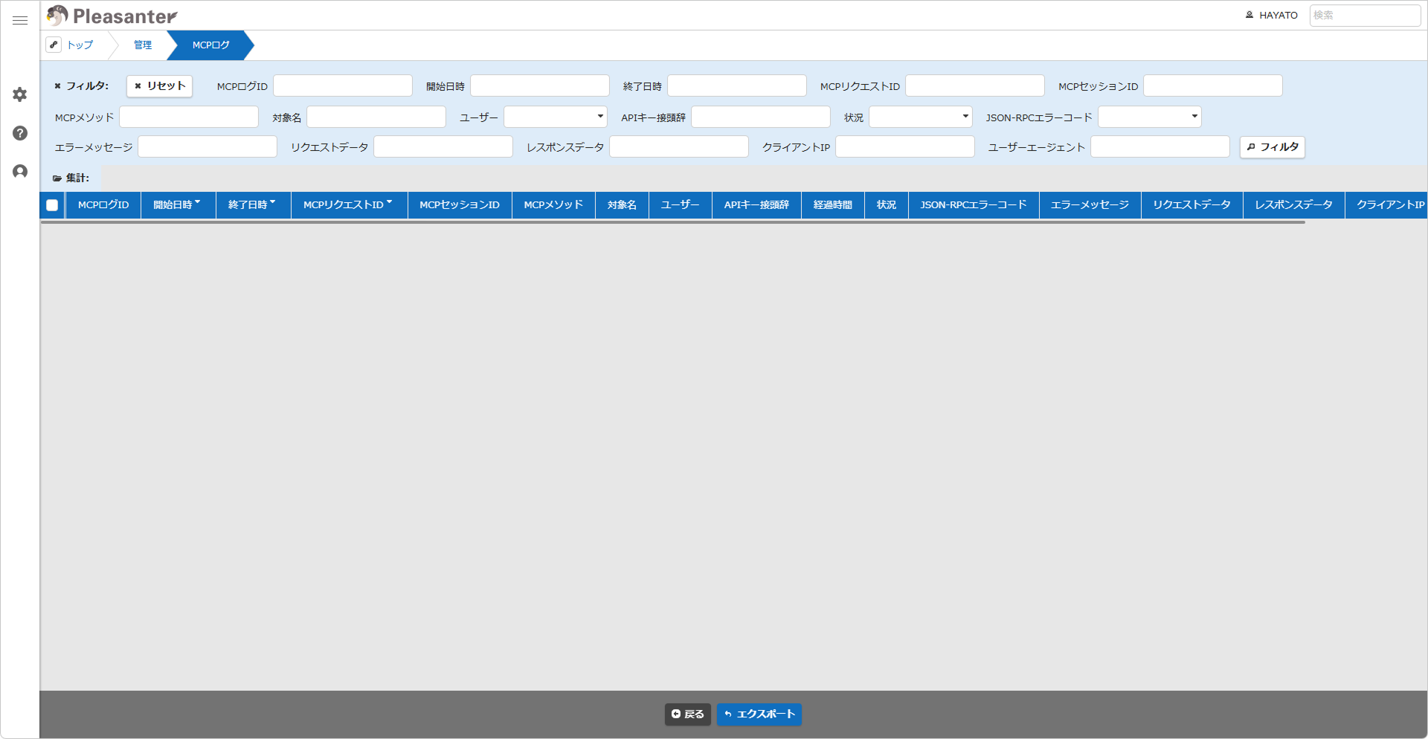The image size is (1428, 739).
Task: Click the リセット filter button
Action: (160, 86)
